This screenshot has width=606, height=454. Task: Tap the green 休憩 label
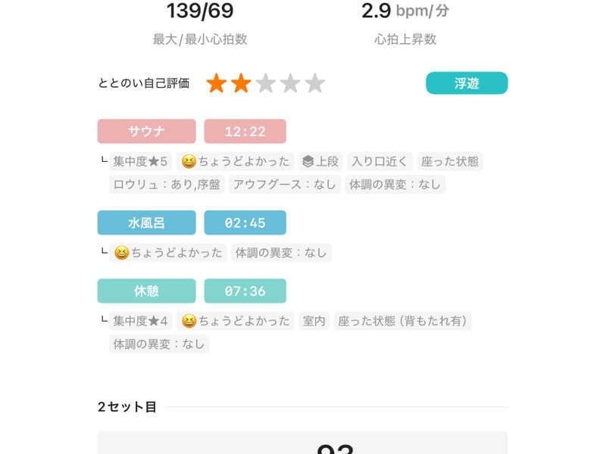(x=146, y=291)
